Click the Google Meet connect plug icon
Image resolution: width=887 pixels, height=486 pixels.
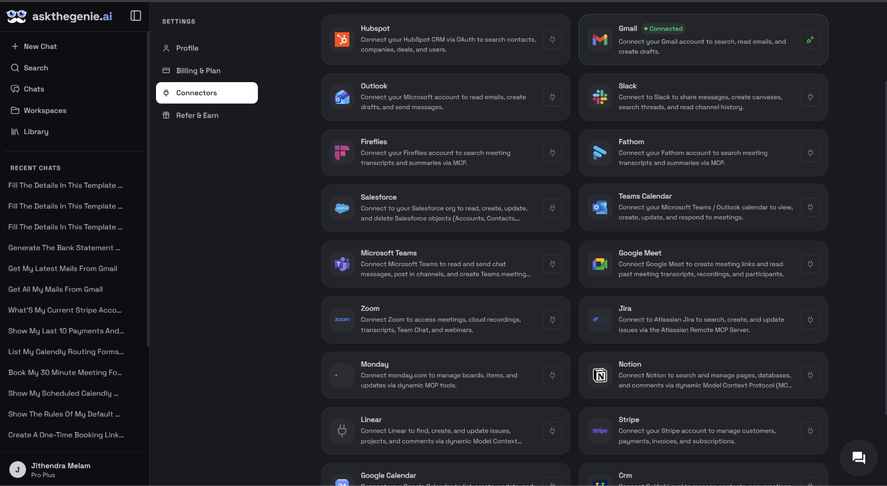coord(810,264)
